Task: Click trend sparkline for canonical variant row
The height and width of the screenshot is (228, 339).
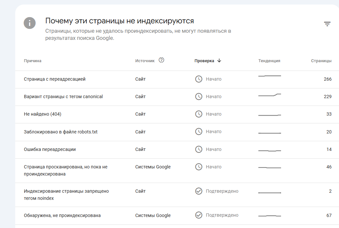Action: (x=269, y=95)
